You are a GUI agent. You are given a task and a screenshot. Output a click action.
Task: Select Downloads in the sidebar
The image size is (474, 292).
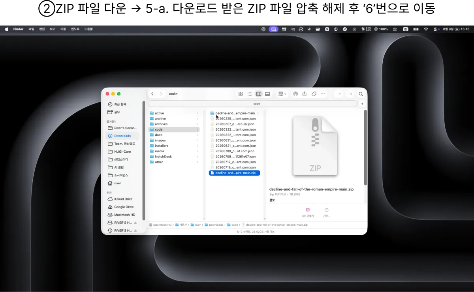123,136
